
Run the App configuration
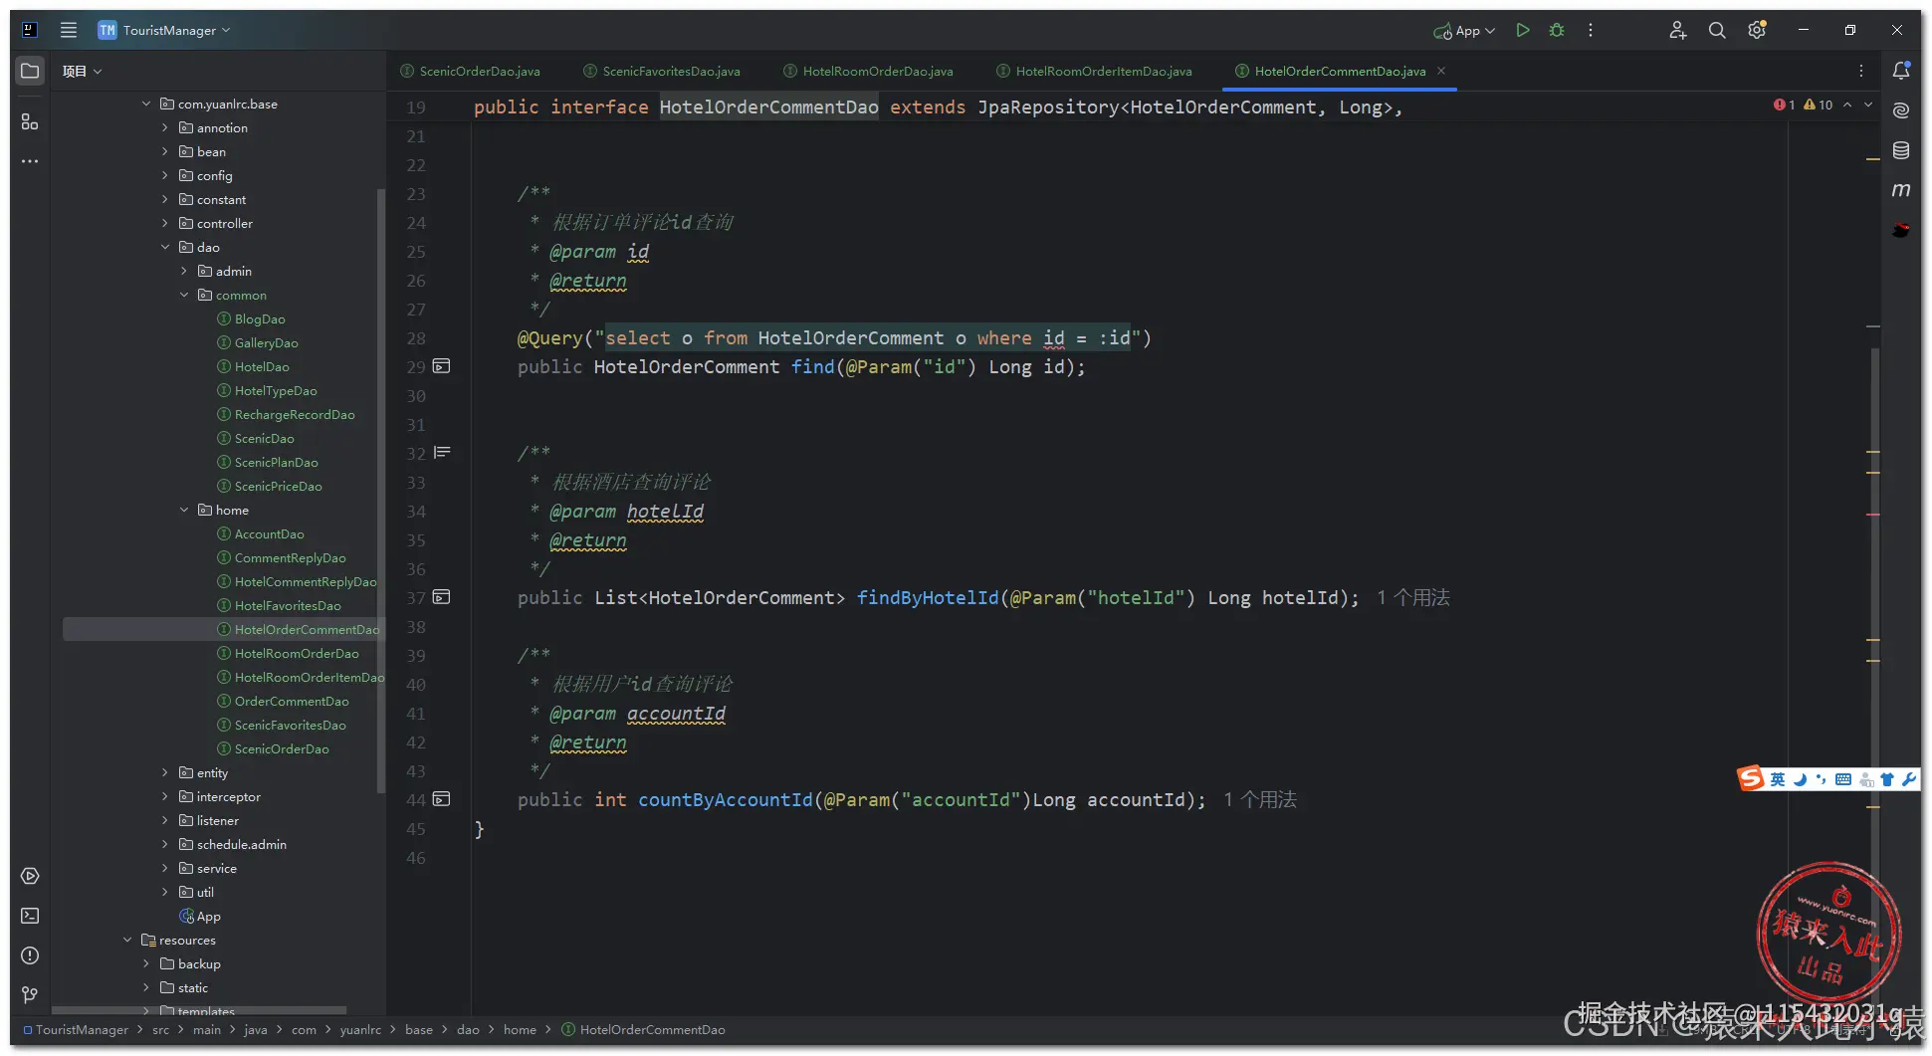(1523, 30)
